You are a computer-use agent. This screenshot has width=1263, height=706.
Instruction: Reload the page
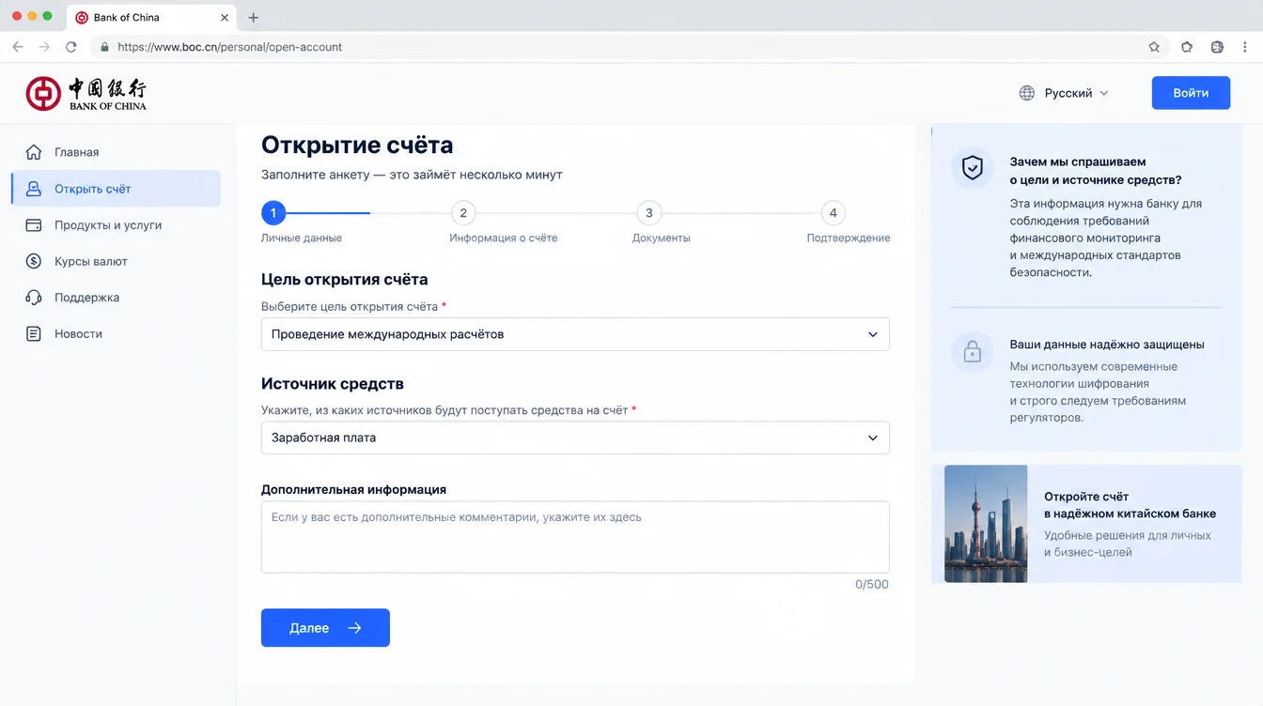(x=70, y=47)
